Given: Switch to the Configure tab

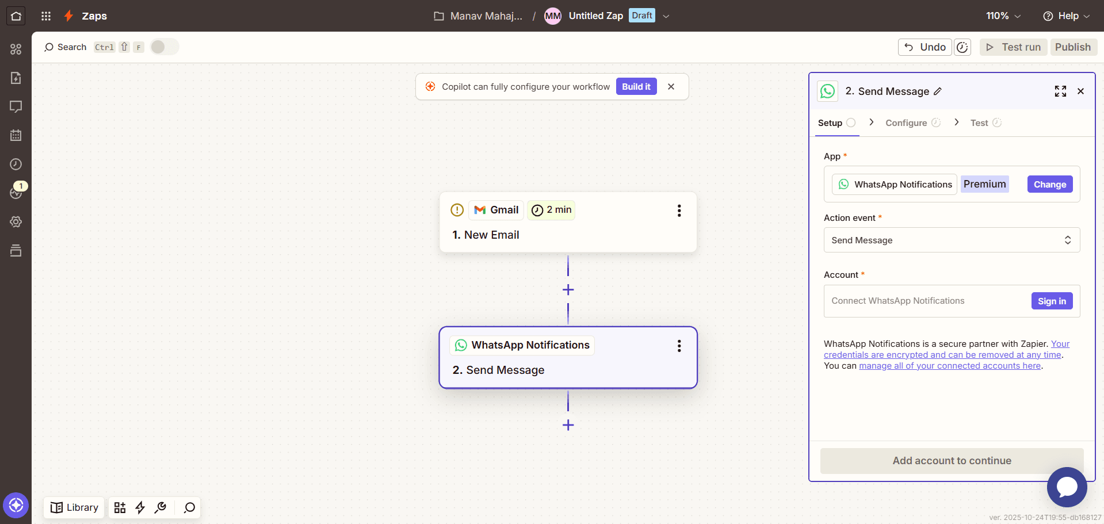Looking at the screenshot, I should pyautogui.click(x=906, y=123).
